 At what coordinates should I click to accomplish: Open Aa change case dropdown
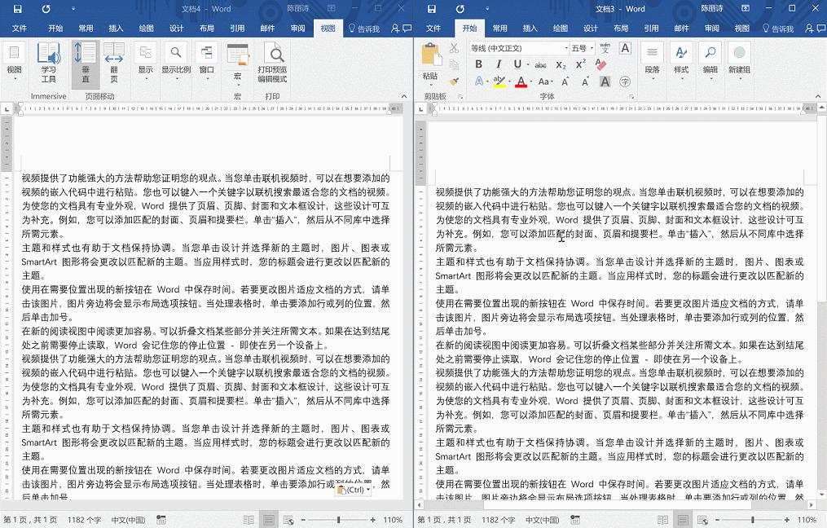(545, 81)
